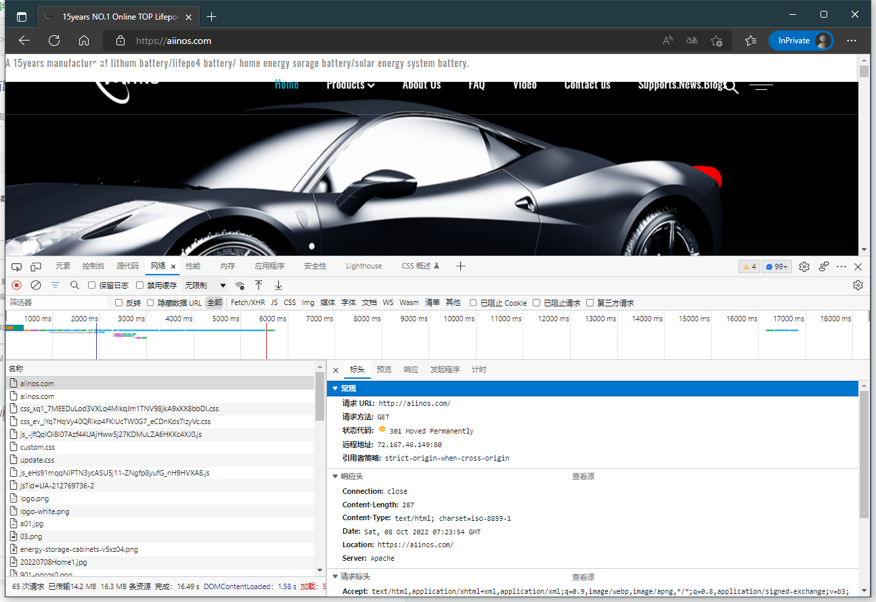Toggle the network filter funnel icon
This screenshot has height=602, width=876.
tap(56, 285)
